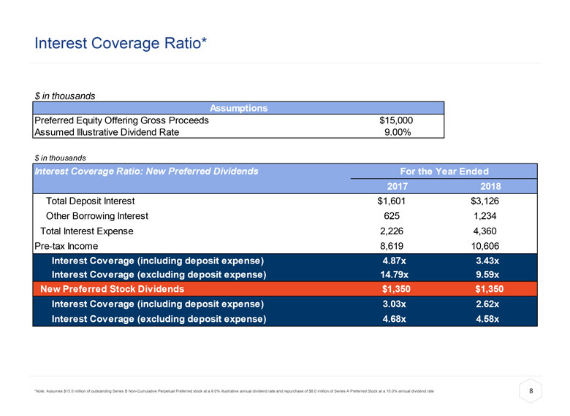
Task: Click the 4.68x coverage ratio value
Action: tap(396, 318)
